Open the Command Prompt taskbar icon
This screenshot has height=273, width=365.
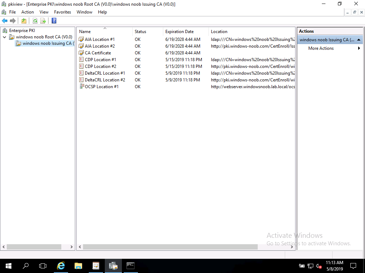[130, 266]
